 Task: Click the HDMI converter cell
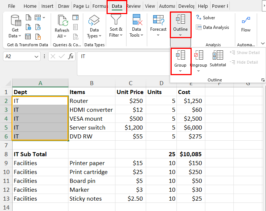tap(92, 110)
